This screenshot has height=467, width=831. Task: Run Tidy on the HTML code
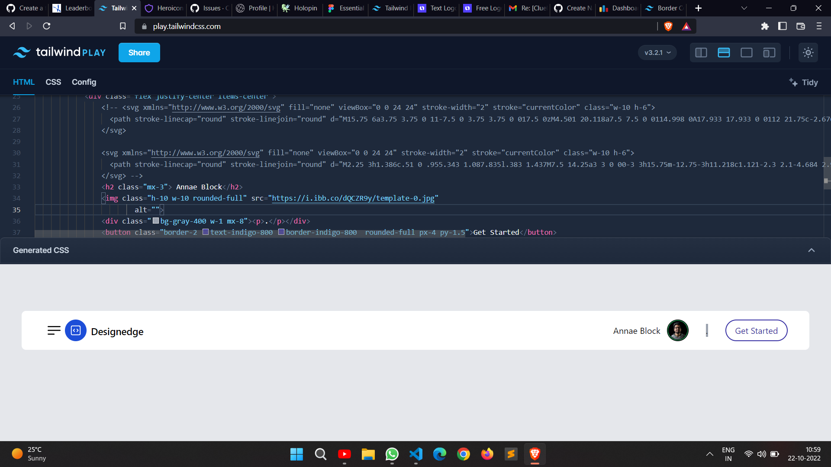pos(803,82)
